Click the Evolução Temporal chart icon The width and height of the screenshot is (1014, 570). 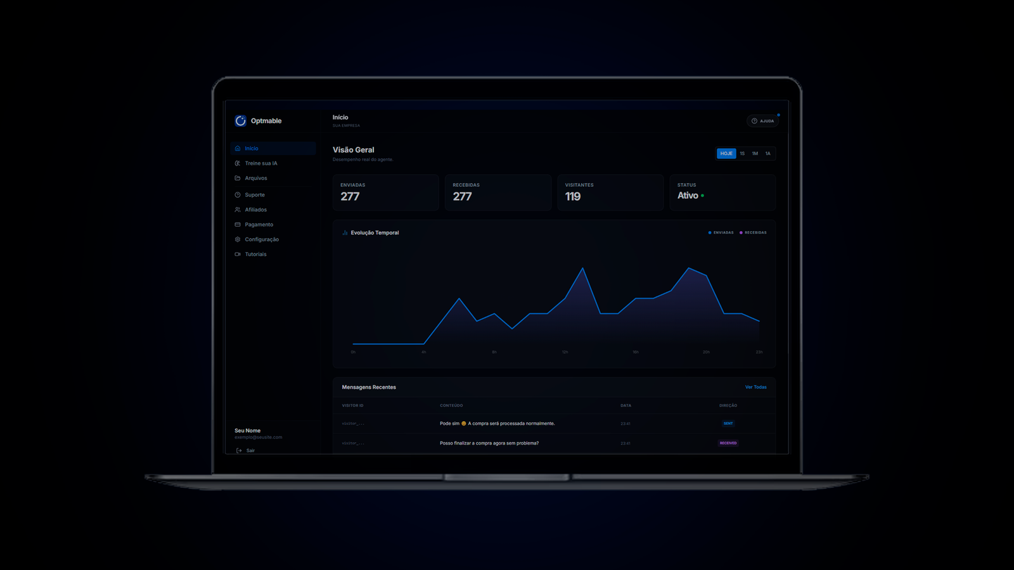click(344, 232)
